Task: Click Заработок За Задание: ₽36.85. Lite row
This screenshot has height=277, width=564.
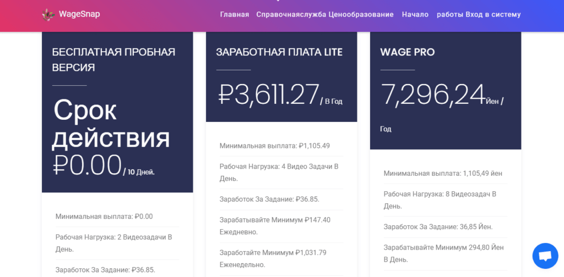Action: 281,199
